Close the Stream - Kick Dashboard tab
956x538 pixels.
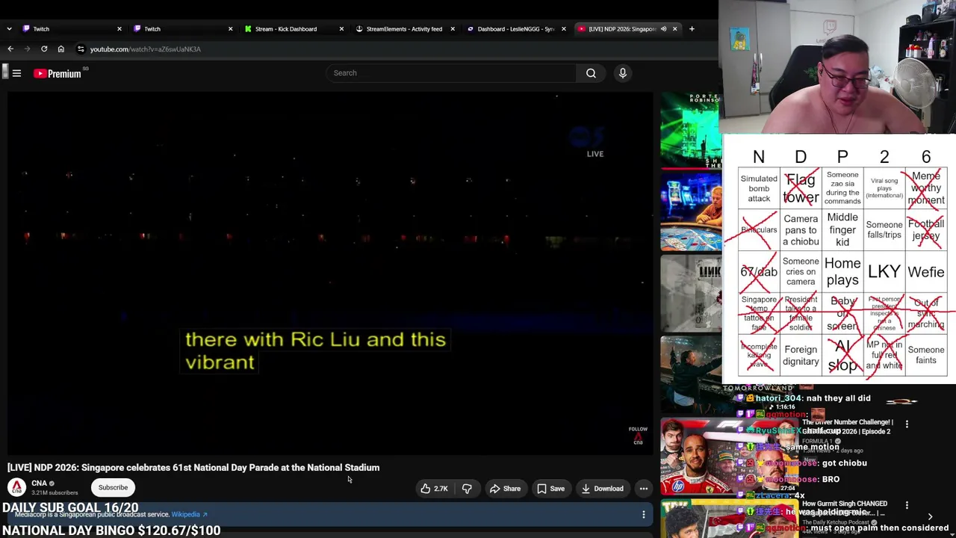point(341,29)
